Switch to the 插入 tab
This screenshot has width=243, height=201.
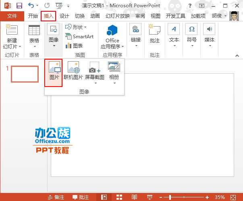(x=48, y=16)
